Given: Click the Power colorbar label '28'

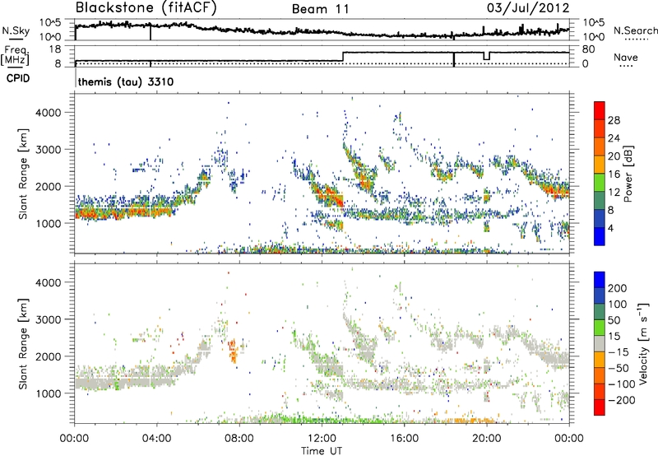Looking at the screenshot, I should click(614, 120).
